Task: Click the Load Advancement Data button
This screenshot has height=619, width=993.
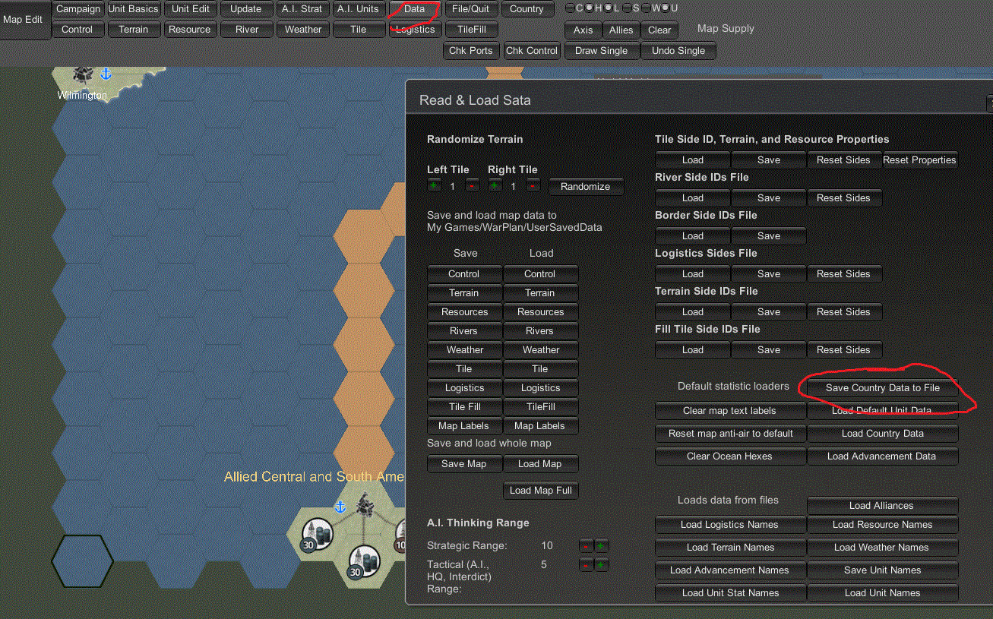Action: click(x=883, y=456)
